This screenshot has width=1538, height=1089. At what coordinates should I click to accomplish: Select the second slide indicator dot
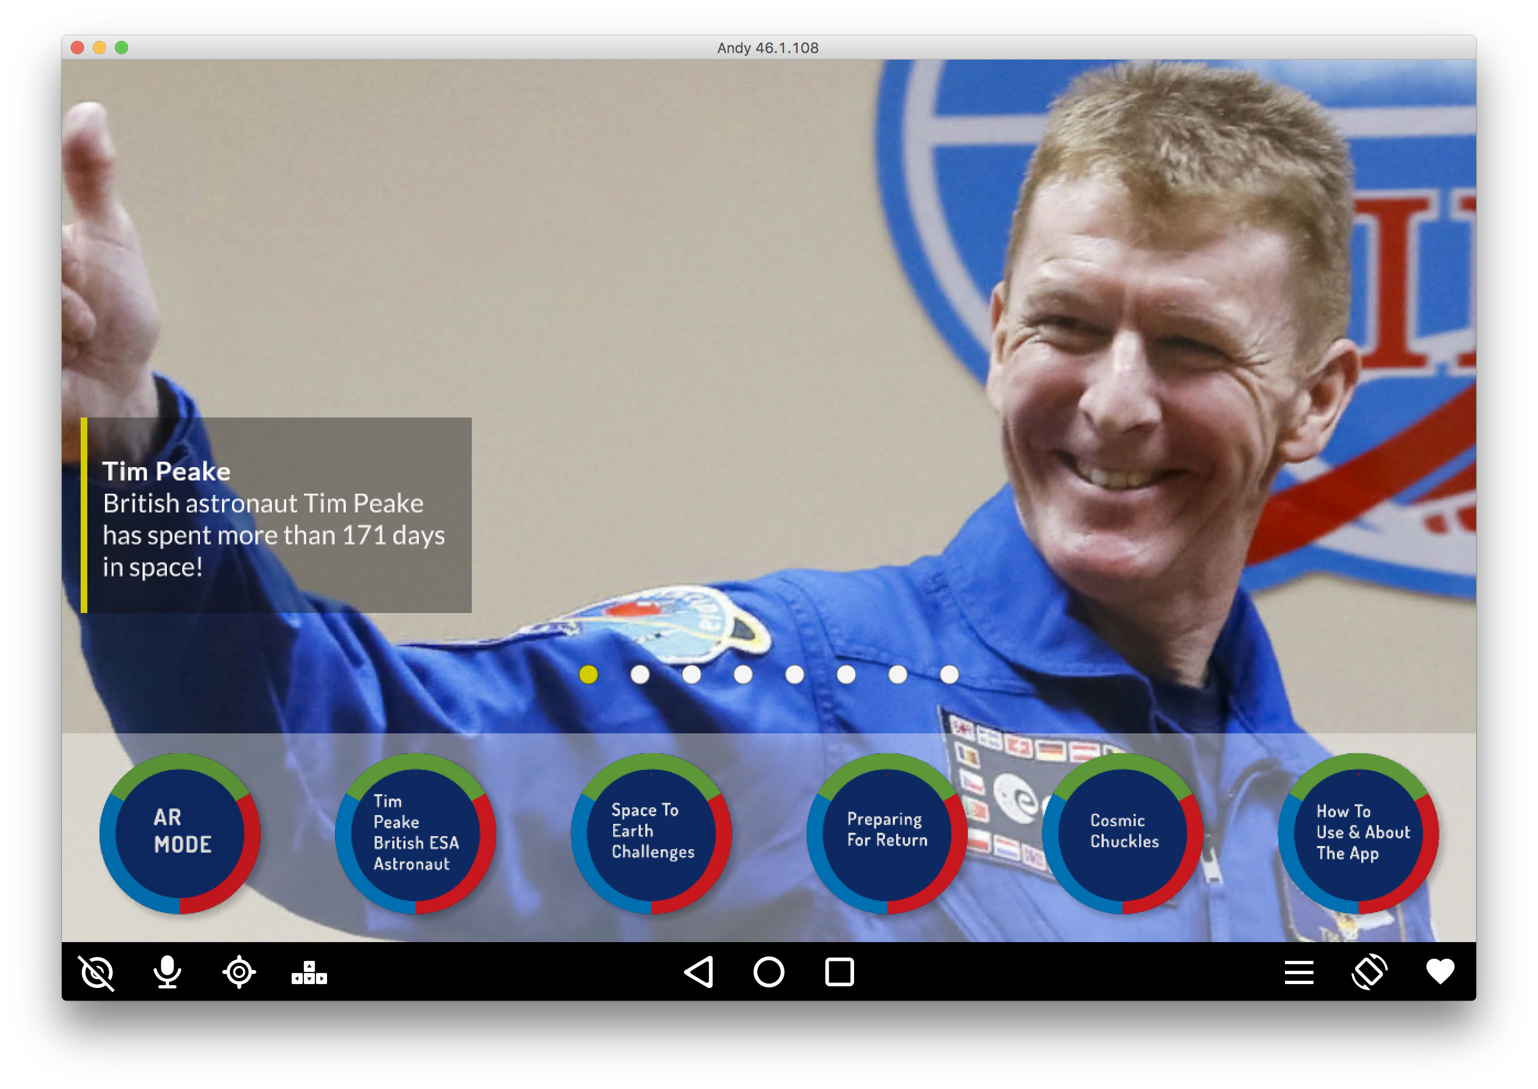[640, 675]
